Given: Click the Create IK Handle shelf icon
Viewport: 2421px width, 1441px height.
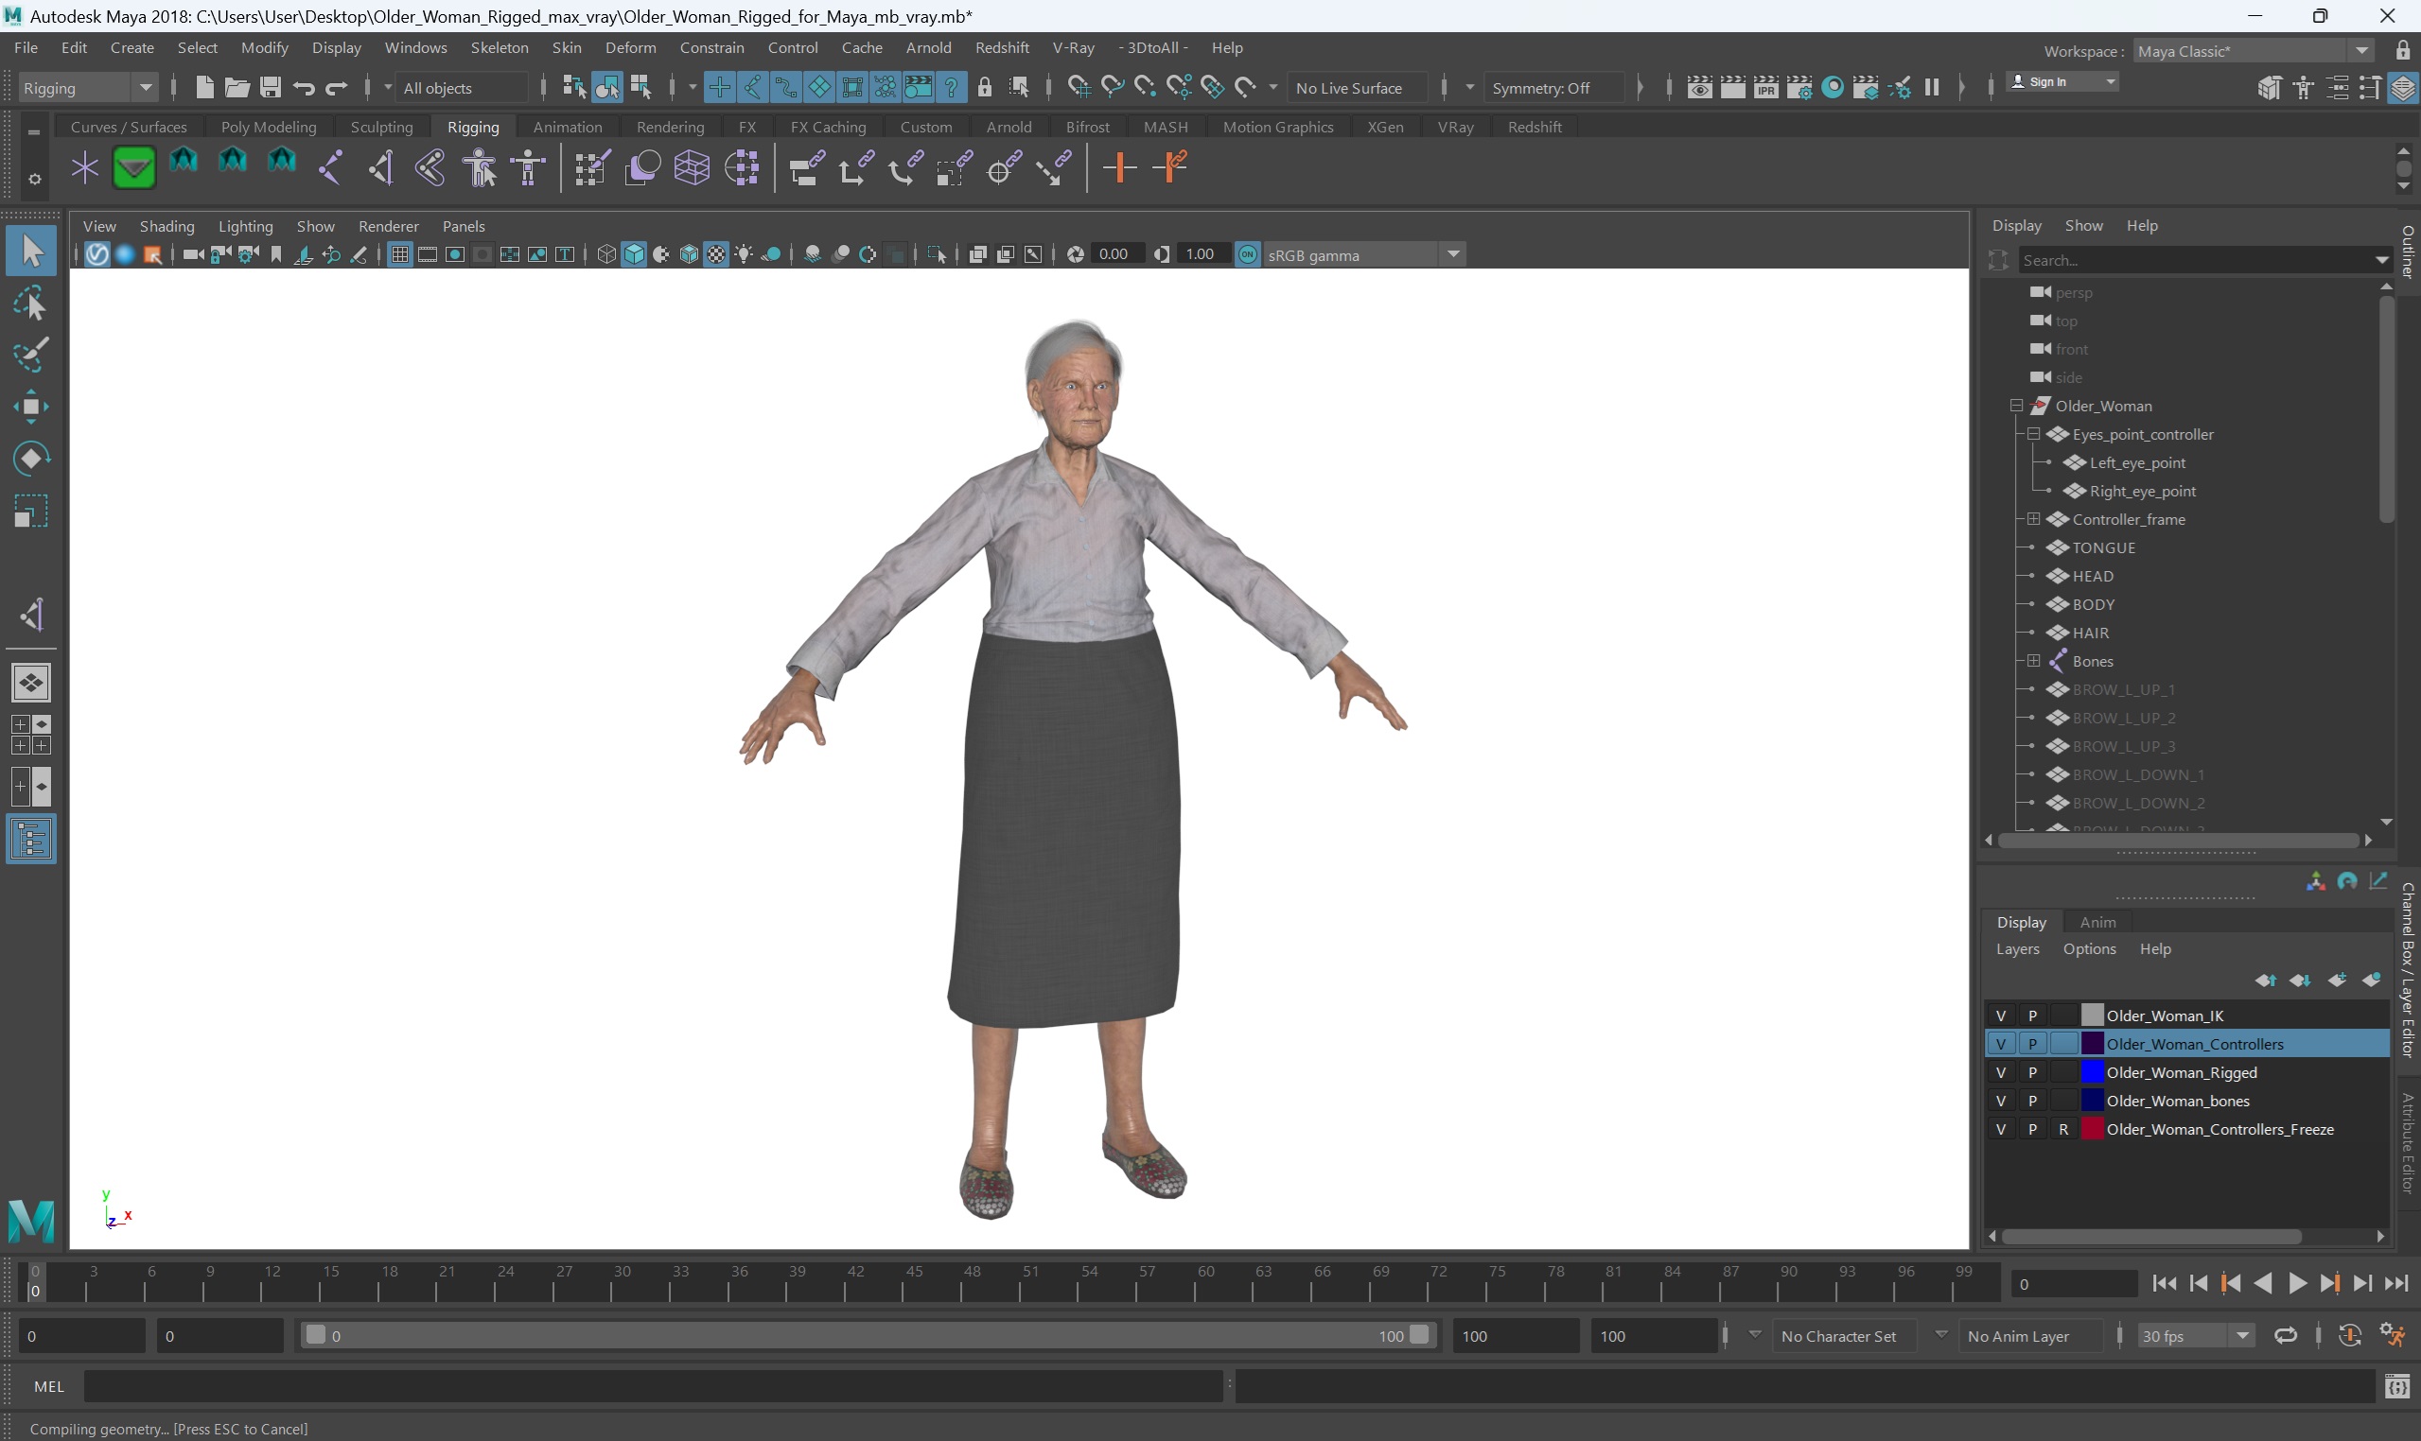Looking at the screenshot, I should [381, 167].
